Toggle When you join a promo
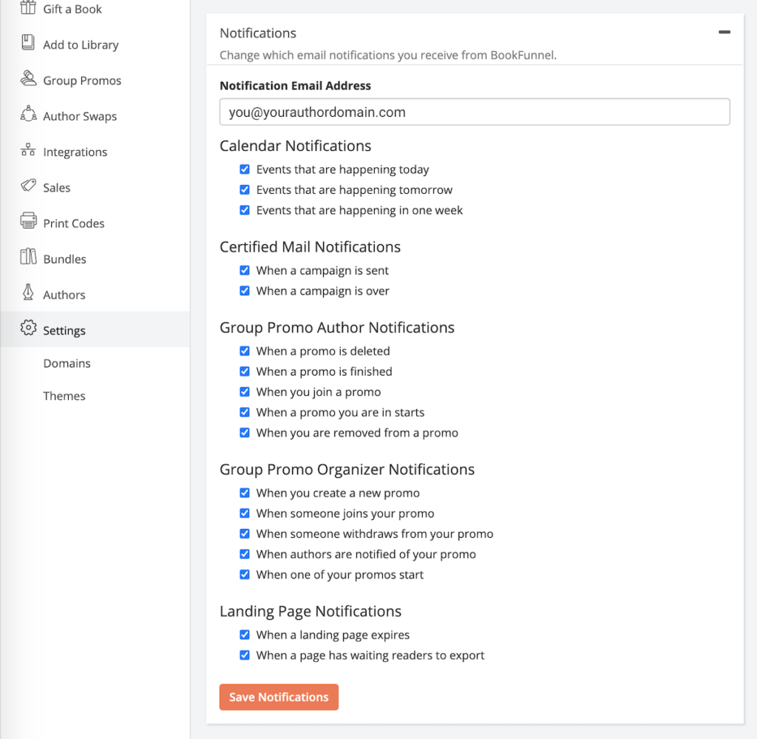The image size is (757, 739). tap(245, 392)
